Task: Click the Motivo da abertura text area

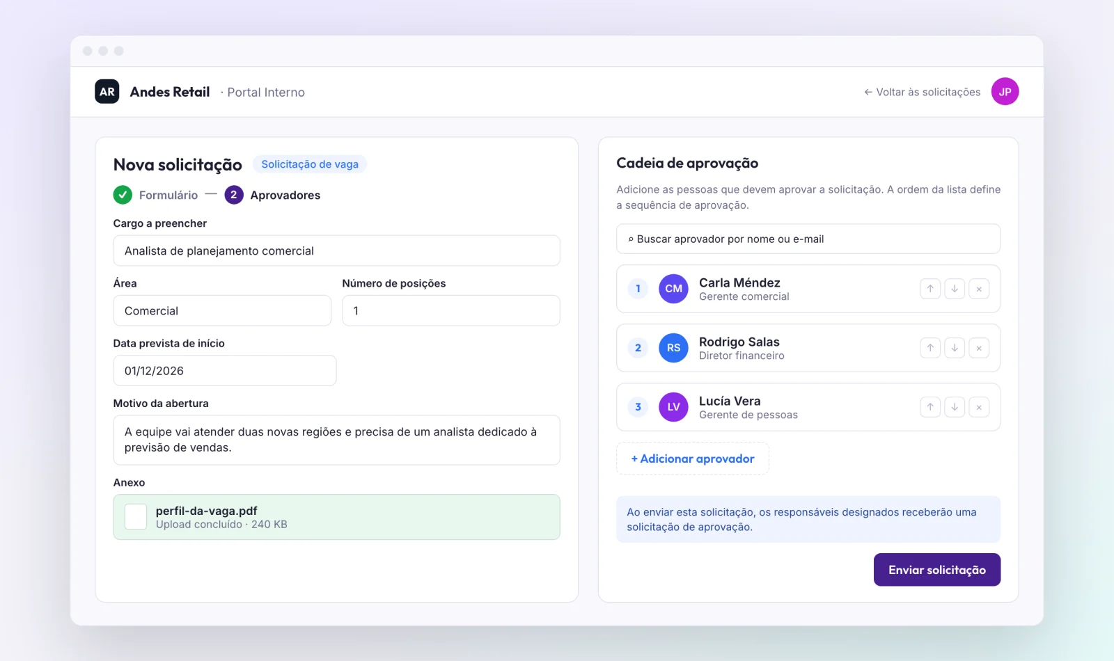Action: [337, 440]
